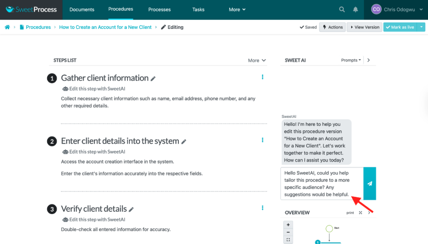Open the More menu in top navigation
This screenshot has height=244, width=428.
pyautogui.click(x=237, y=10)
